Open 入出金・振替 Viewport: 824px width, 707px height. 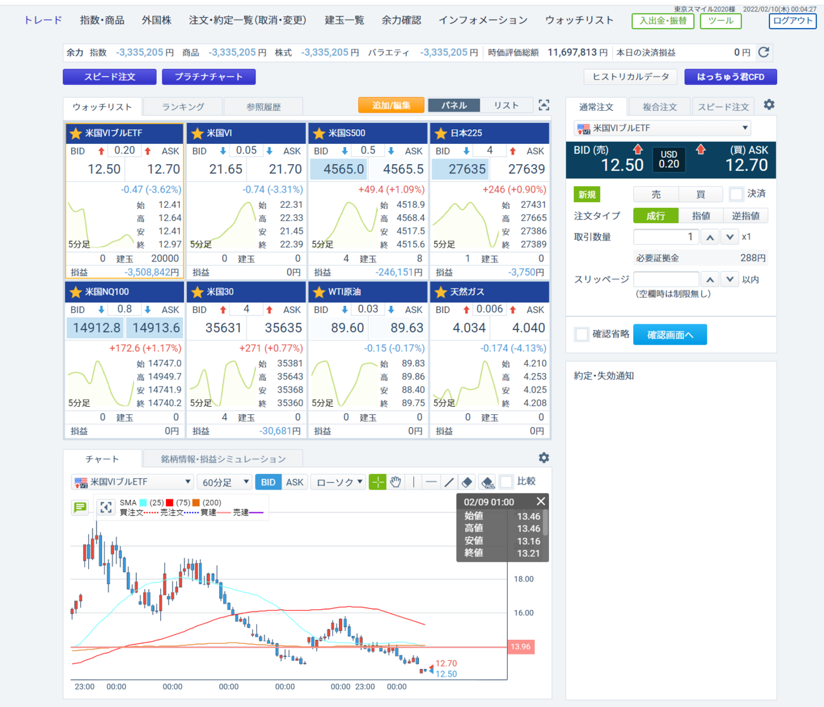point(663,21)
